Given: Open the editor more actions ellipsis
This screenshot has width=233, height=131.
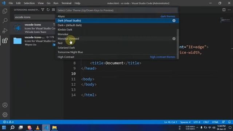Looking at the screenshot, I should tap(229, 10).
